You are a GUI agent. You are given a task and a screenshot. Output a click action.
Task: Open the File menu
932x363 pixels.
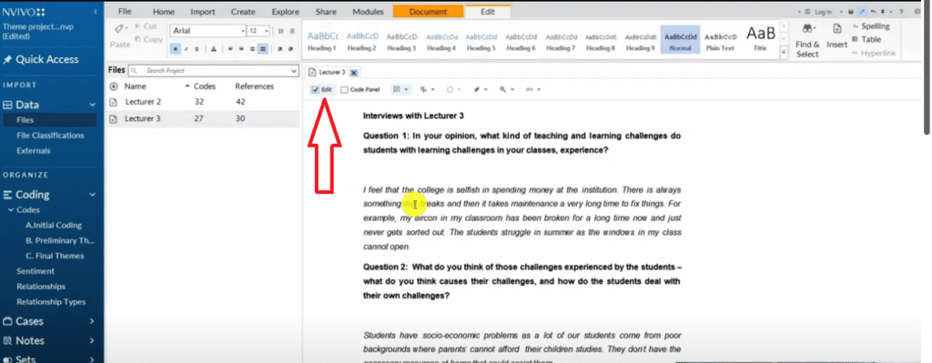[124, 11]
